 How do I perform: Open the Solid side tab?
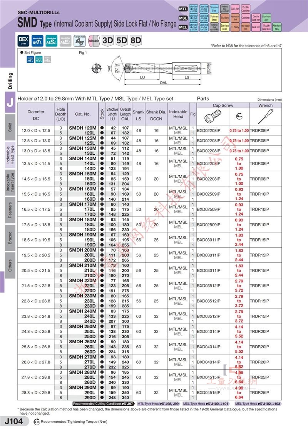pos(10,127)
